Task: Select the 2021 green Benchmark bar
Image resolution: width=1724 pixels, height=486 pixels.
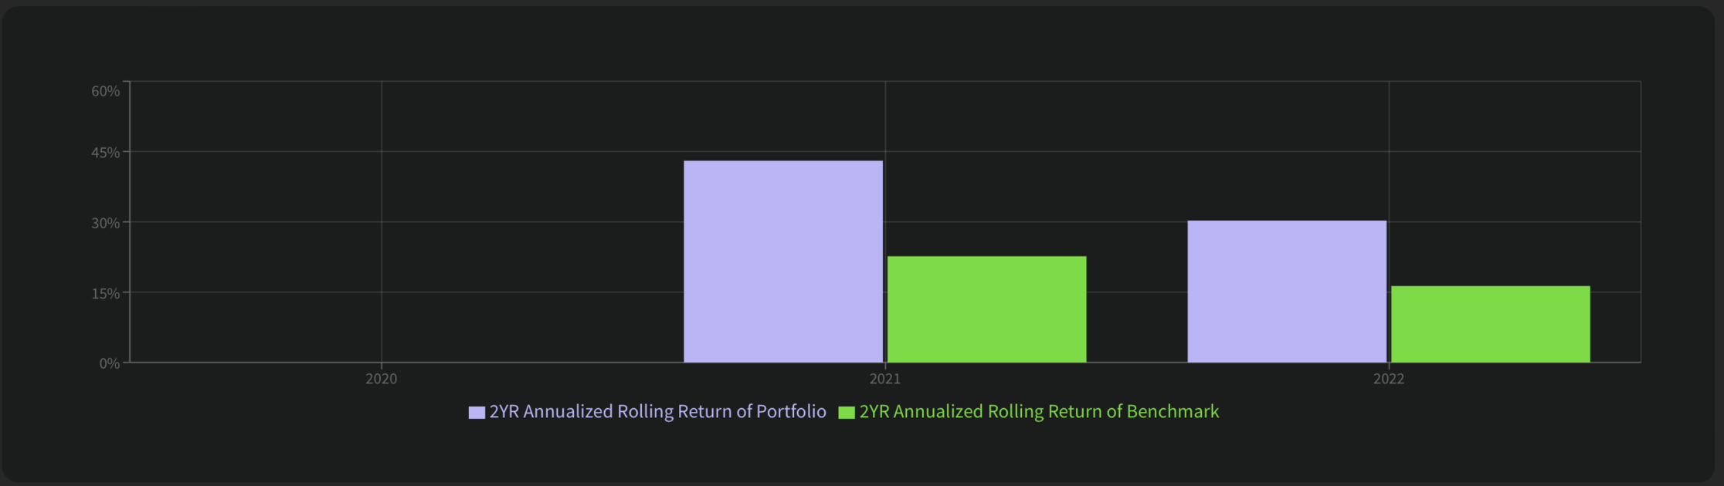Action: pos(986,309)
